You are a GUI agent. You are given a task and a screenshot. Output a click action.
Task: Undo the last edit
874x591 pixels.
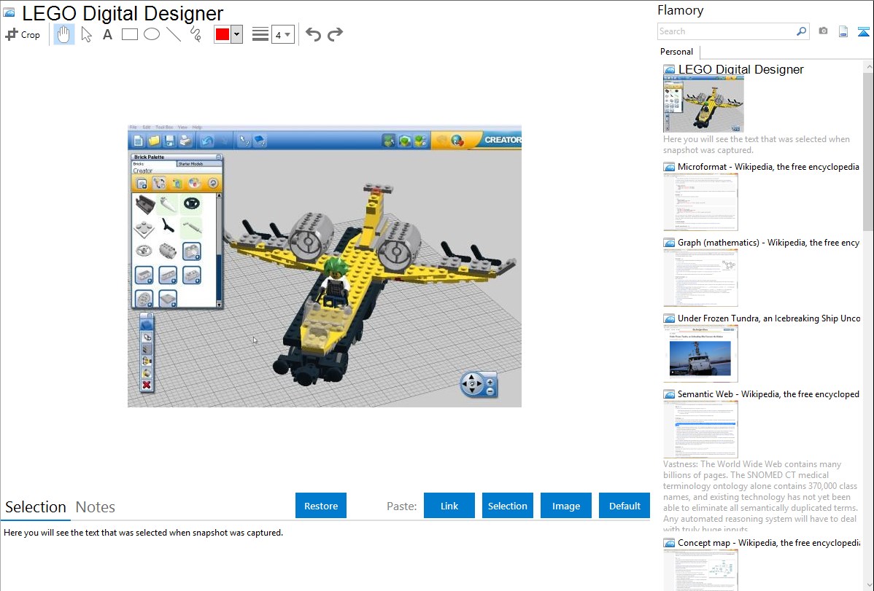coord(313,34)
